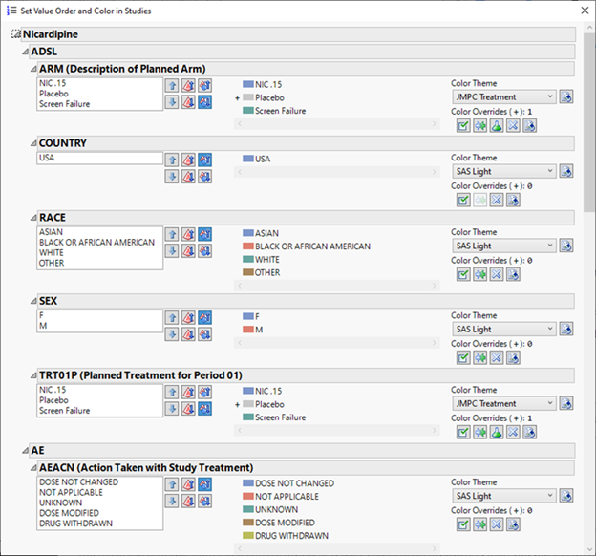Click document icon beside ARM Color Theme

pyautogui.click(x=565, y=96)
